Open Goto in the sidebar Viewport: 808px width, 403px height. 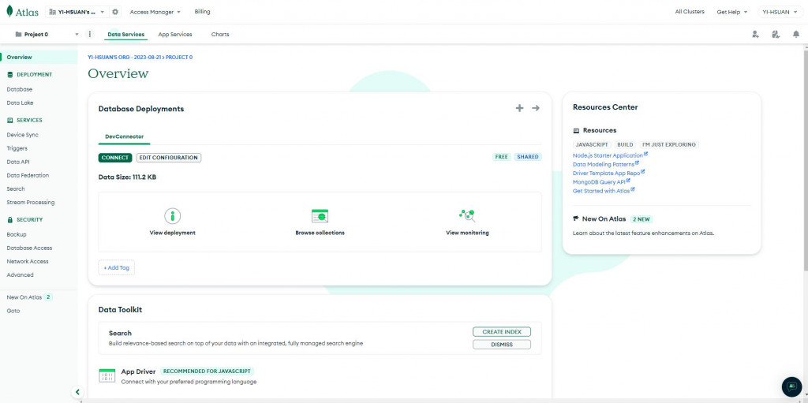[x=13, y=312]
